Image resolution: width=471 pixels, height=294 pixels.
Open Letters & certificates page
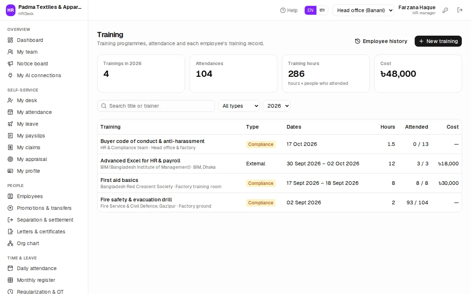point(44,232)
